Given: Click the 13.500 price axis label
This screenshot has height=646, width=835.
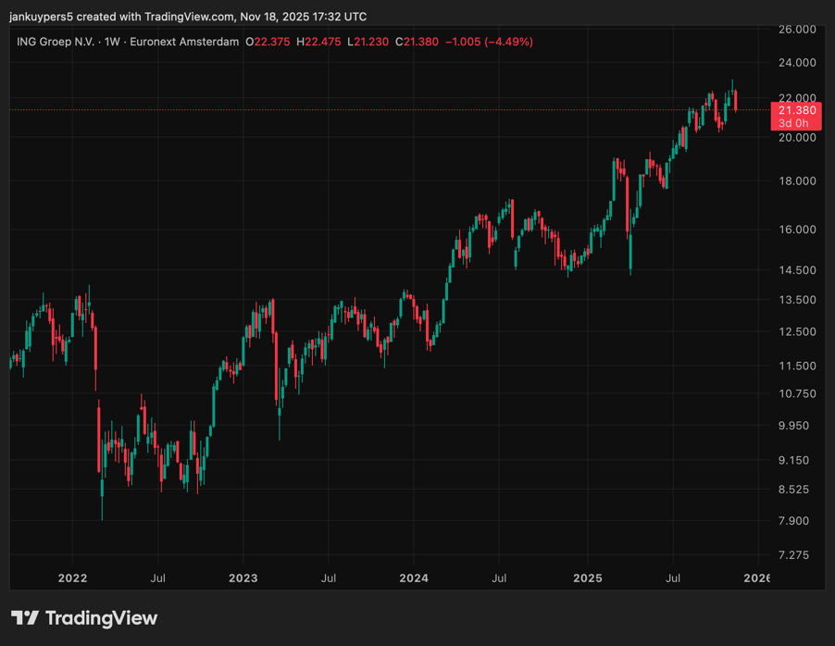Looking at the screenshot, I should [x=797, y=300].
